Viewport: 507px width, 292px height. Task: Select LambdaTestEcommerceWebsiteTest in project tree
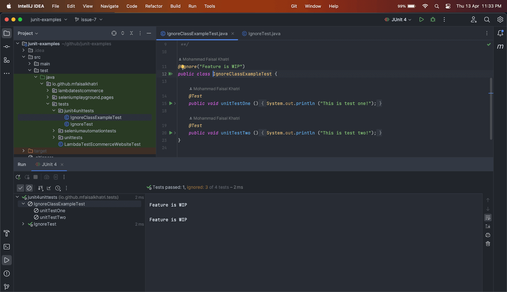pyautogui.click(x=102, y=144)
